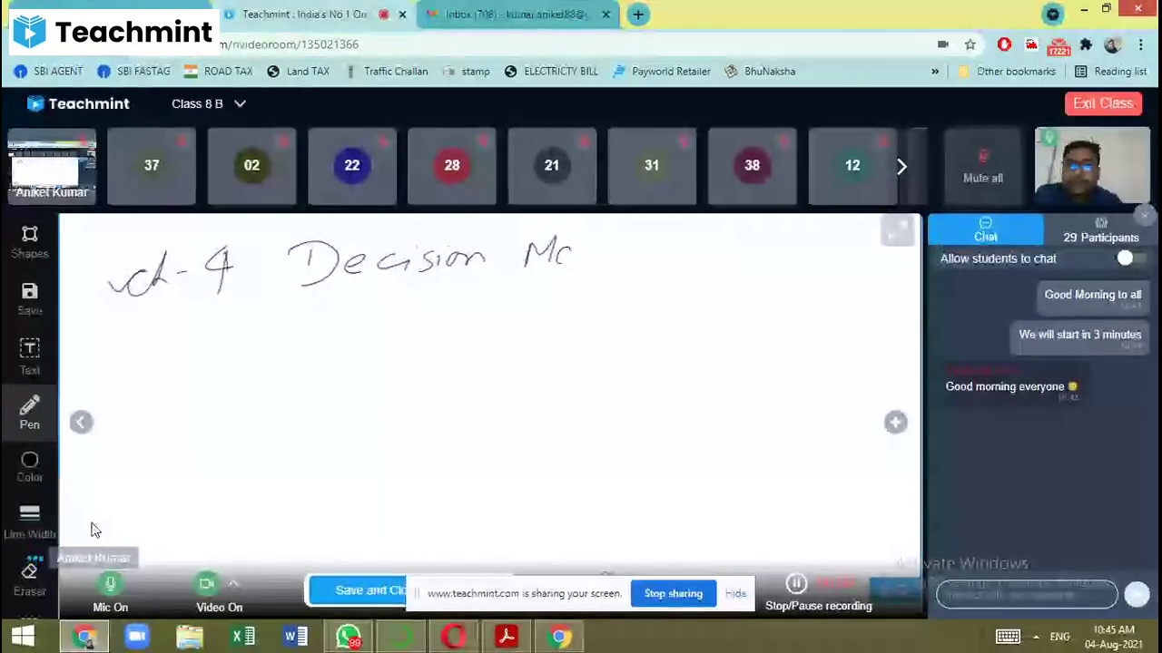The height and width of the screenshot is (653, 1162).
Task: Toggle Allow students to chat
Action: tap(1131, 258)
